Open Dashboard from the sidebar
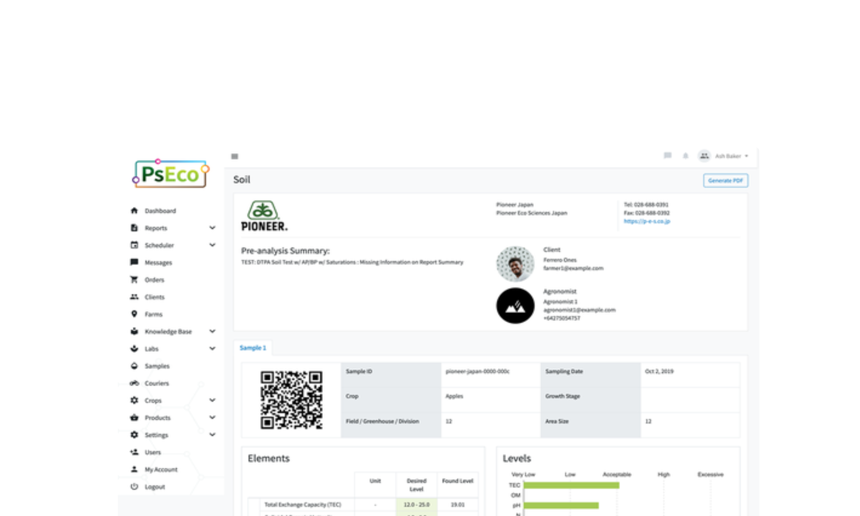 160,211
